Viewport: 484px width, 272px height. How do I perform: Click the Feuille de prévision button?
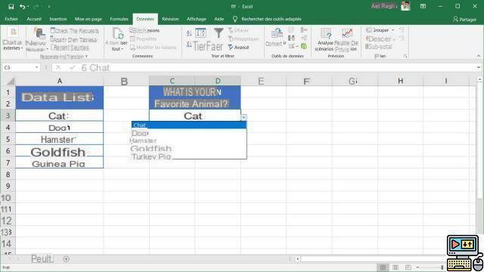346,39
